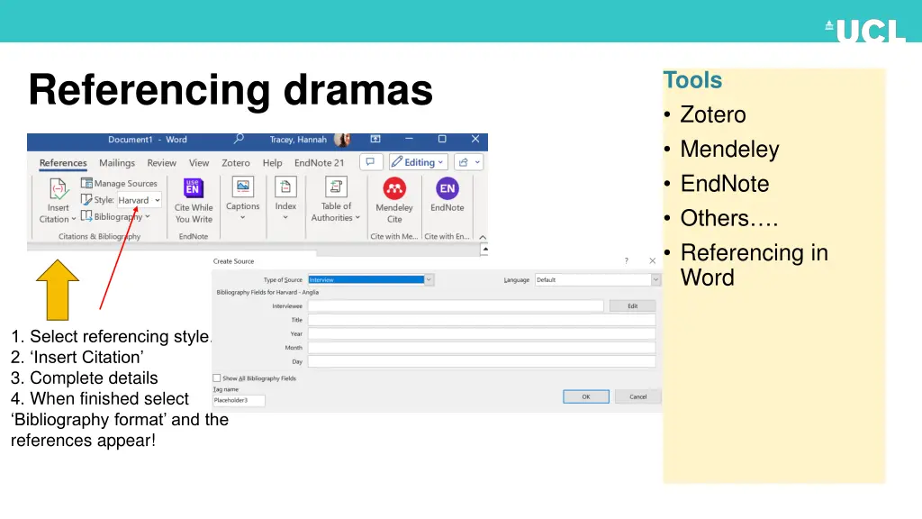Open the Type of Source dropdown
The image size is (922, 519).
(x=429, y=279)
